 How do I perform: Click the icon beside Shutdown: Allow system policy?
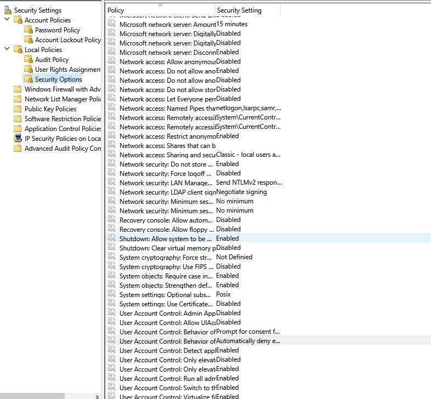point(112,238)
